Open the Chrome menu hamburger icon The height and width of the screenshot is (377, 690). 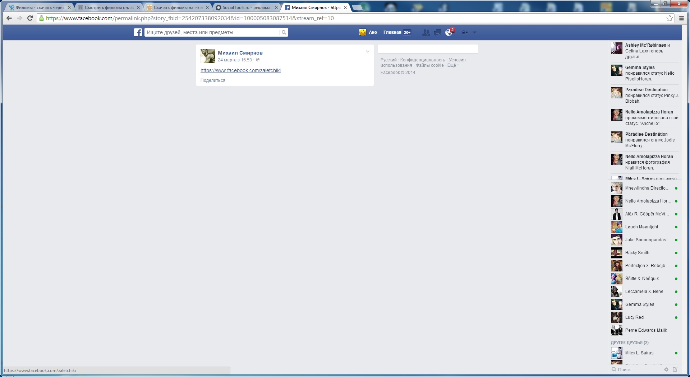[681, 18]
